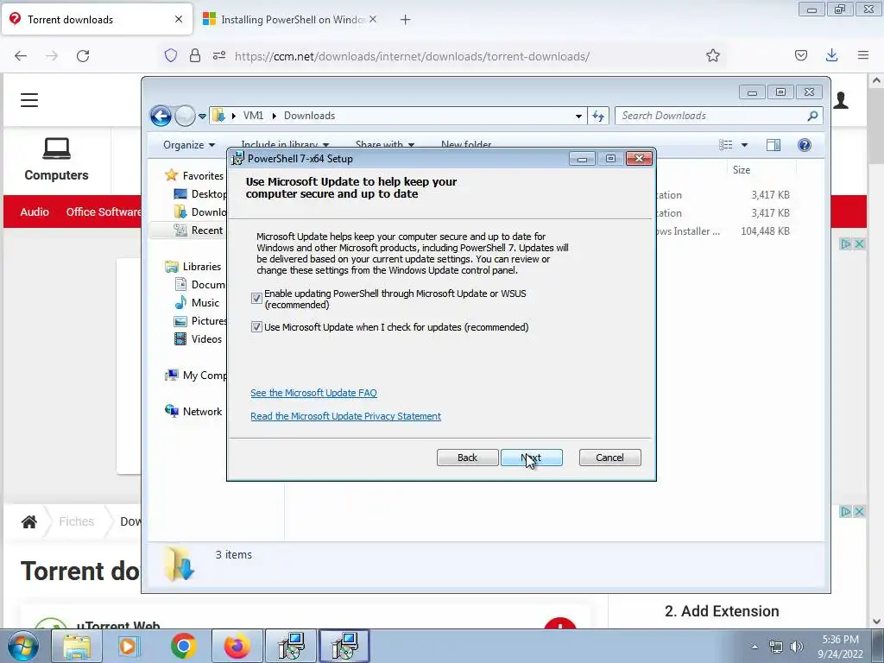Screen dimensions: 884x663
Task: Open the Organize menu
Action: (x=189, y=145)
